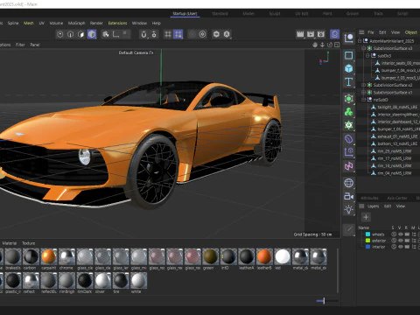The width and height of the screenshot is (420, 315).
Task: Add a Null object from the palette
Action: tap(349, 38)
